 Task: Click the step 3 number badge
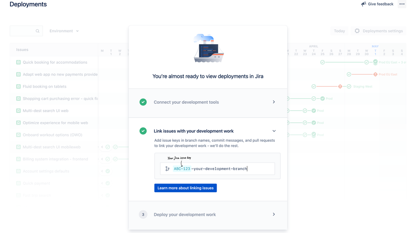pyautogui.click(x=143, y=215)
